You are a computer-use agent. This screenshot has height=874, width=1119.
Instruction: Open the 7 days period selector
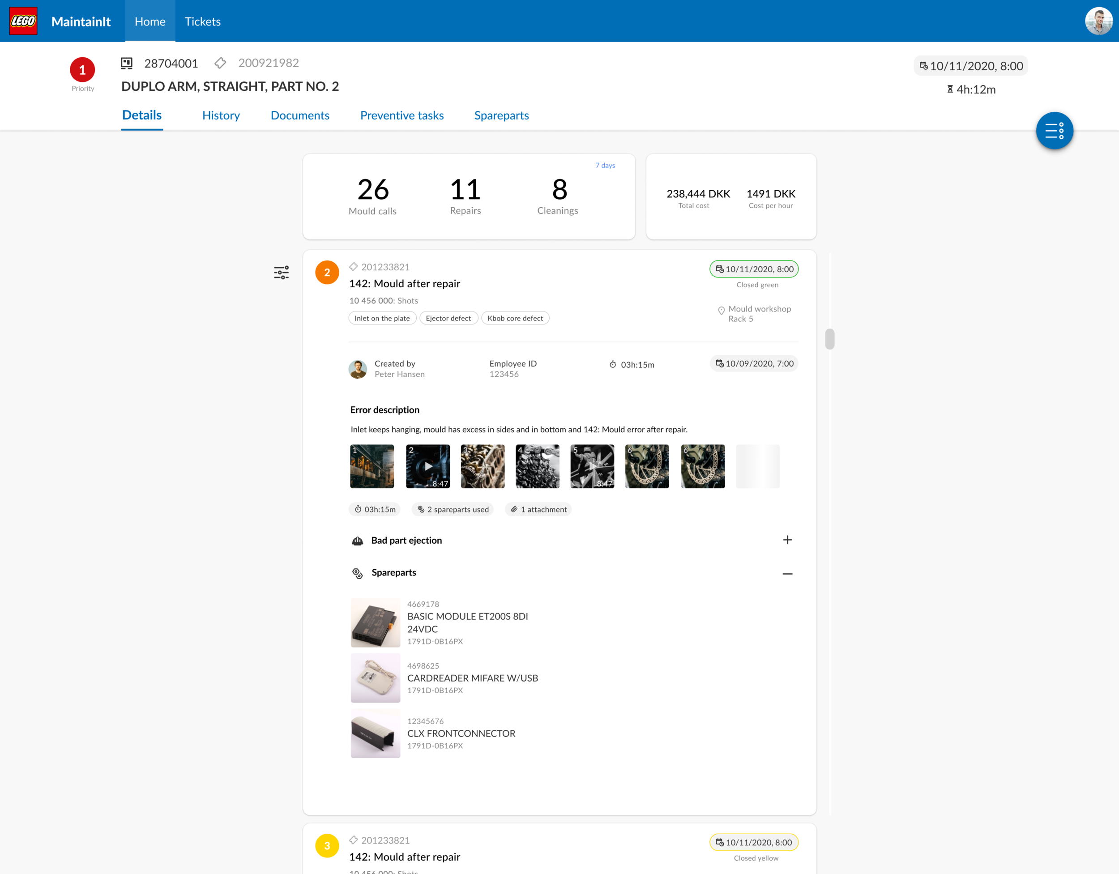tap(605, 165)
